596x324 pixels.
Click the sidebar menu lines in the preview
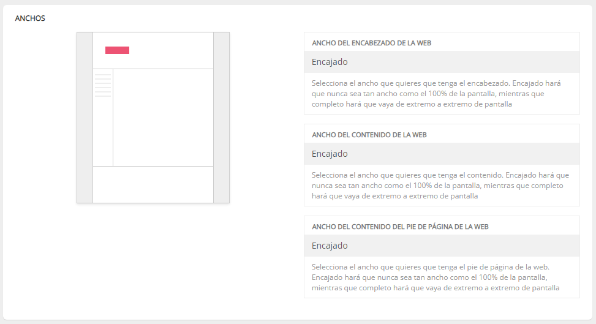103,85
